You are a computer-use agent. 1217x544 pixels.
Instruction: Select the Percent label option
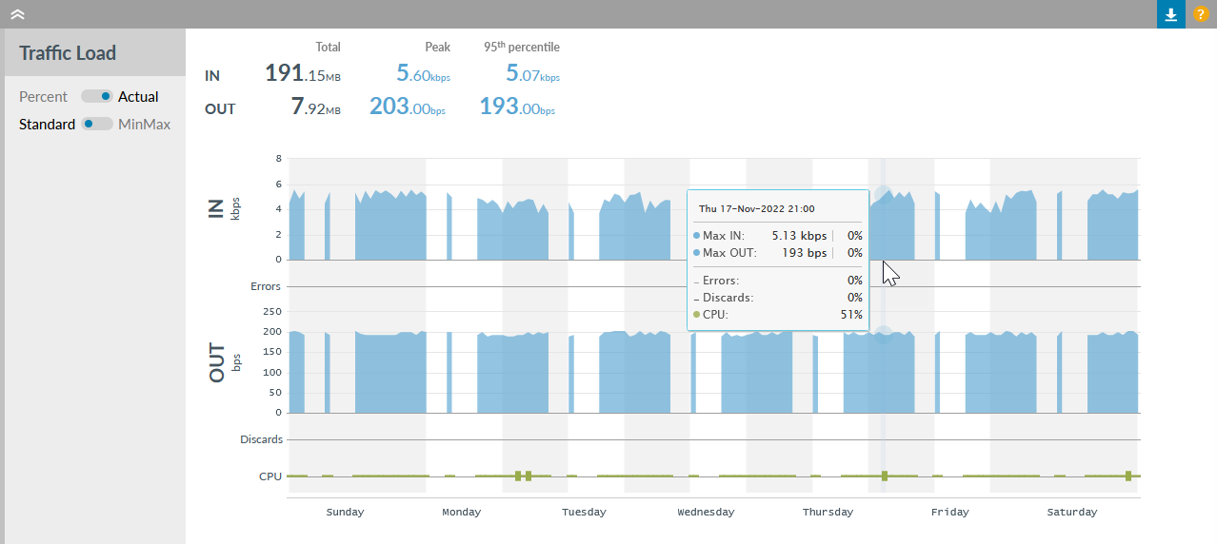(44, 96)
